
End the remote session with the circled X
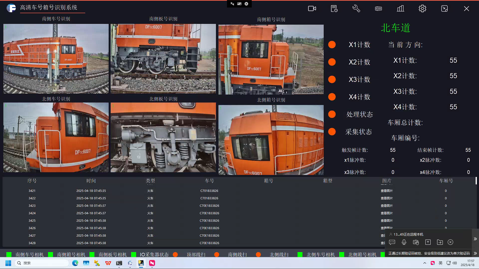click(x=450, y=242)
